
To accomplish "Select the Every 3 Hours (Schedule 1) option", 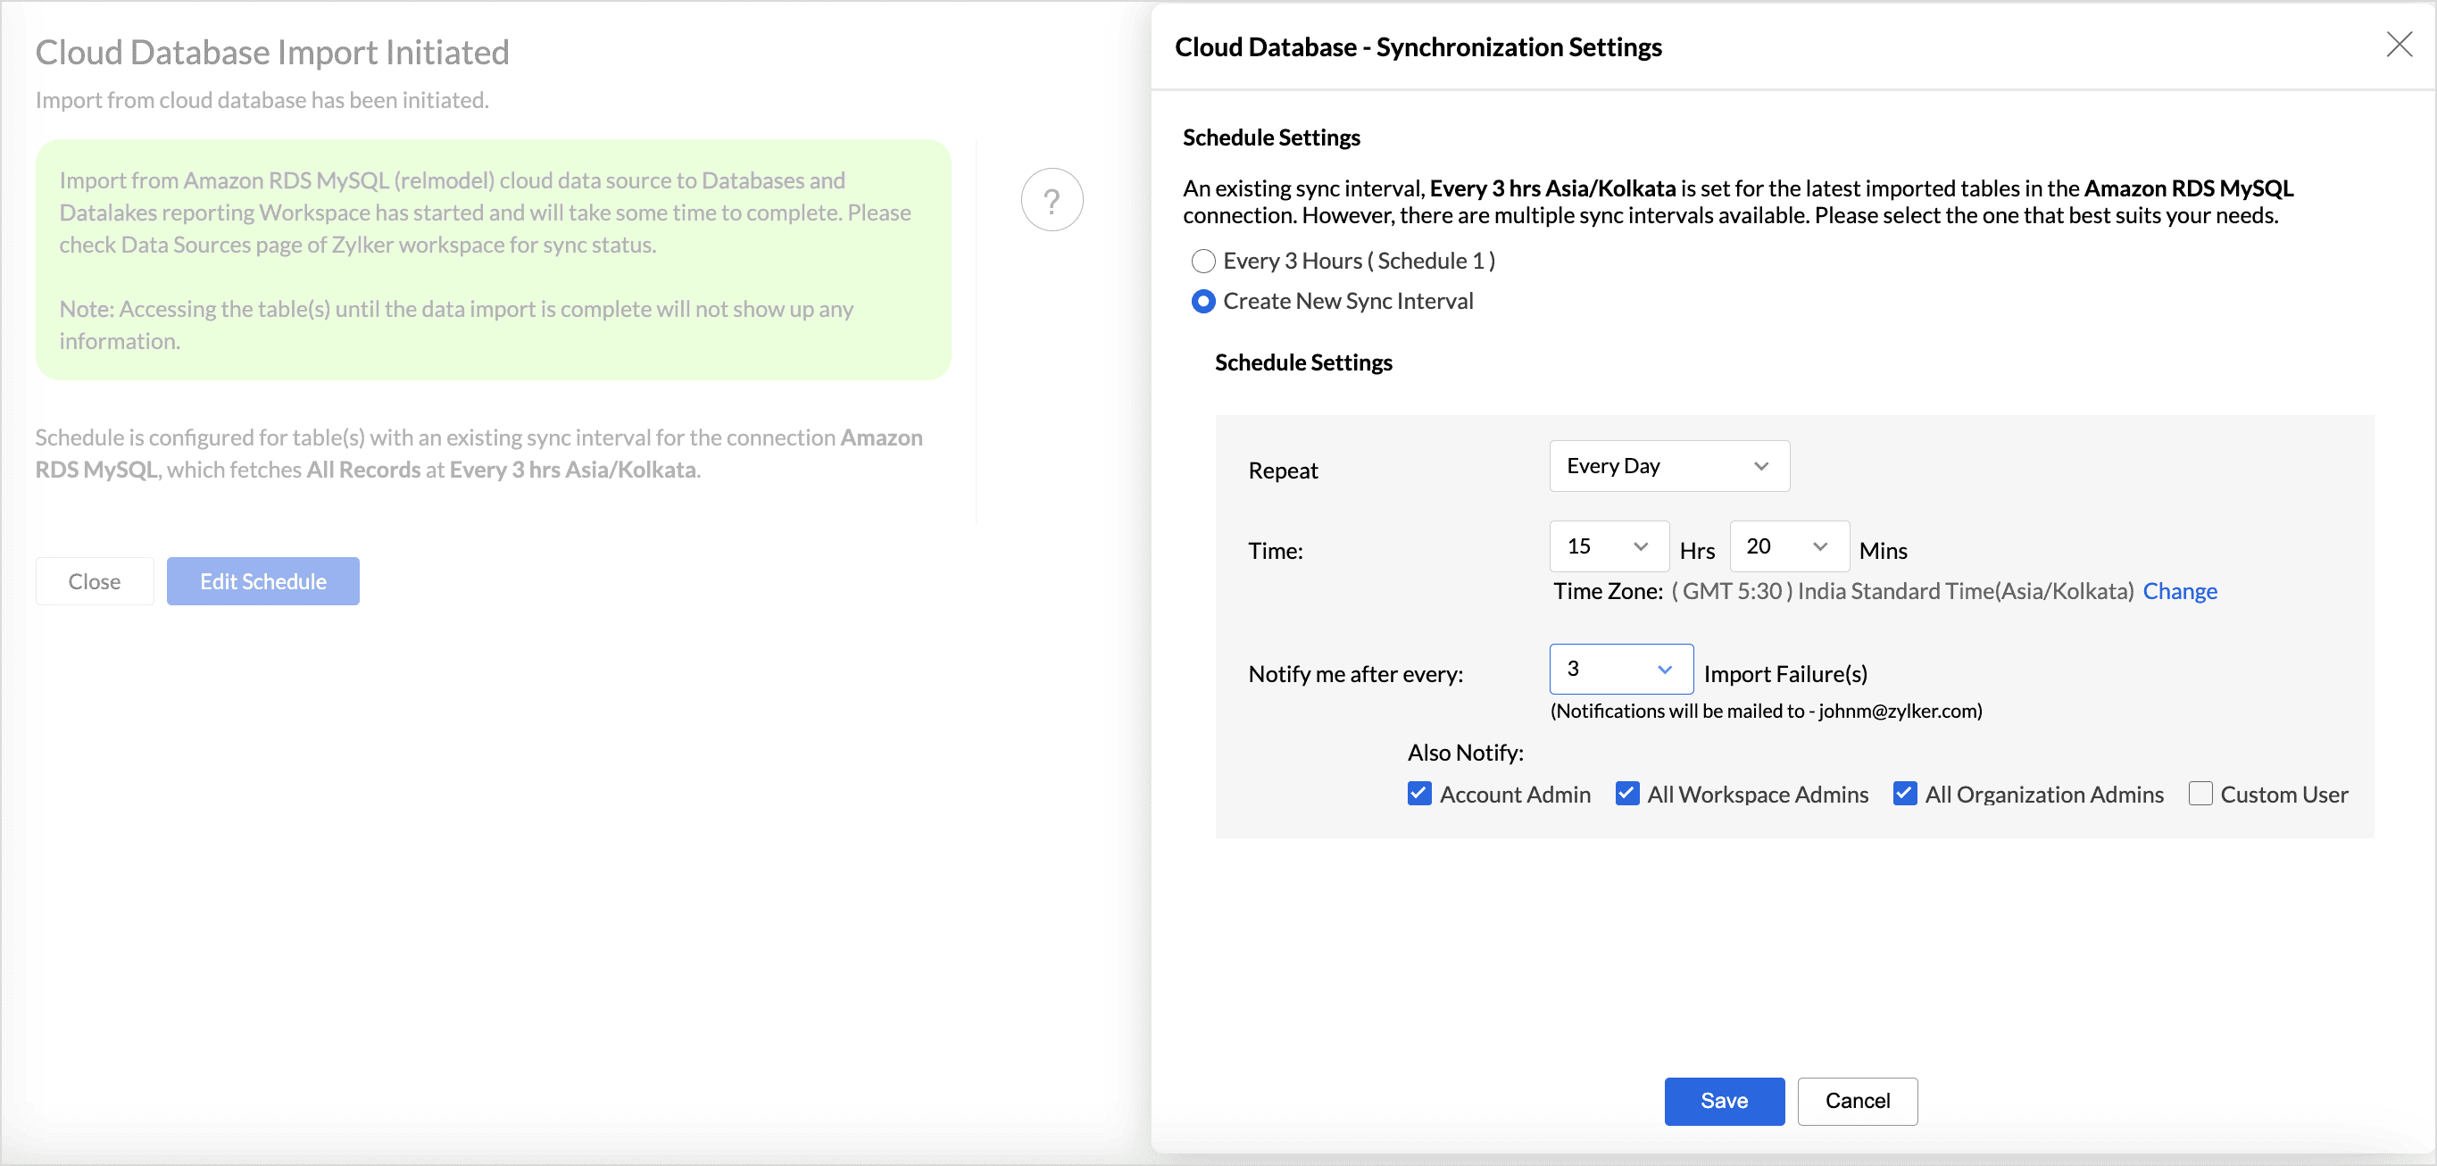I will (1202, 262).
